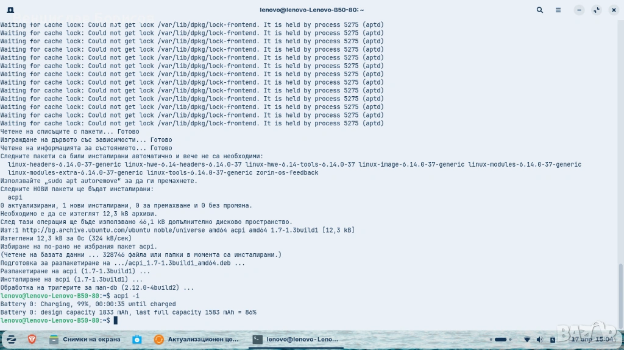
Task: Open a new terminal tab
Action: [11, 10]
